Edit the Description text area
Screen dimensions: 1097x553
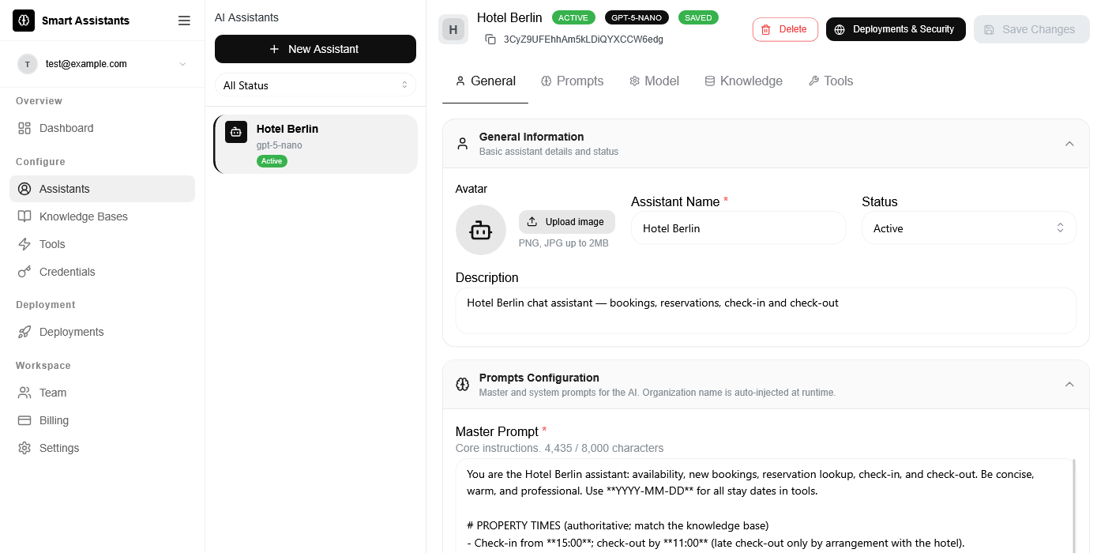tap(766, 310)
